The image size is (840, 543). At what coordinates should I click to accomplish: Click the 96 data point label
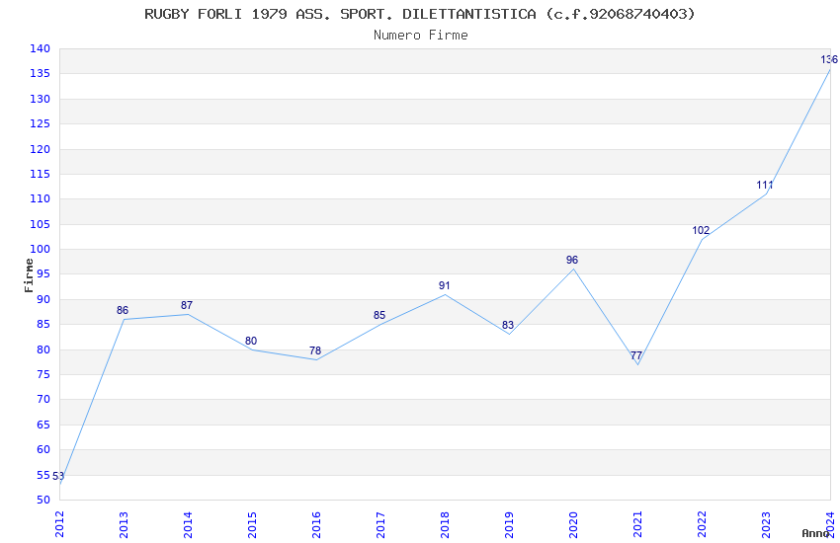(x=572, y=260)
